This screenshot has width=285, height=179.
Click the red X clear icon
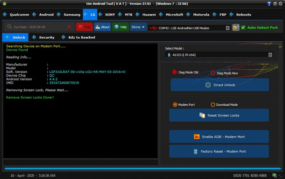pos(69,27)
